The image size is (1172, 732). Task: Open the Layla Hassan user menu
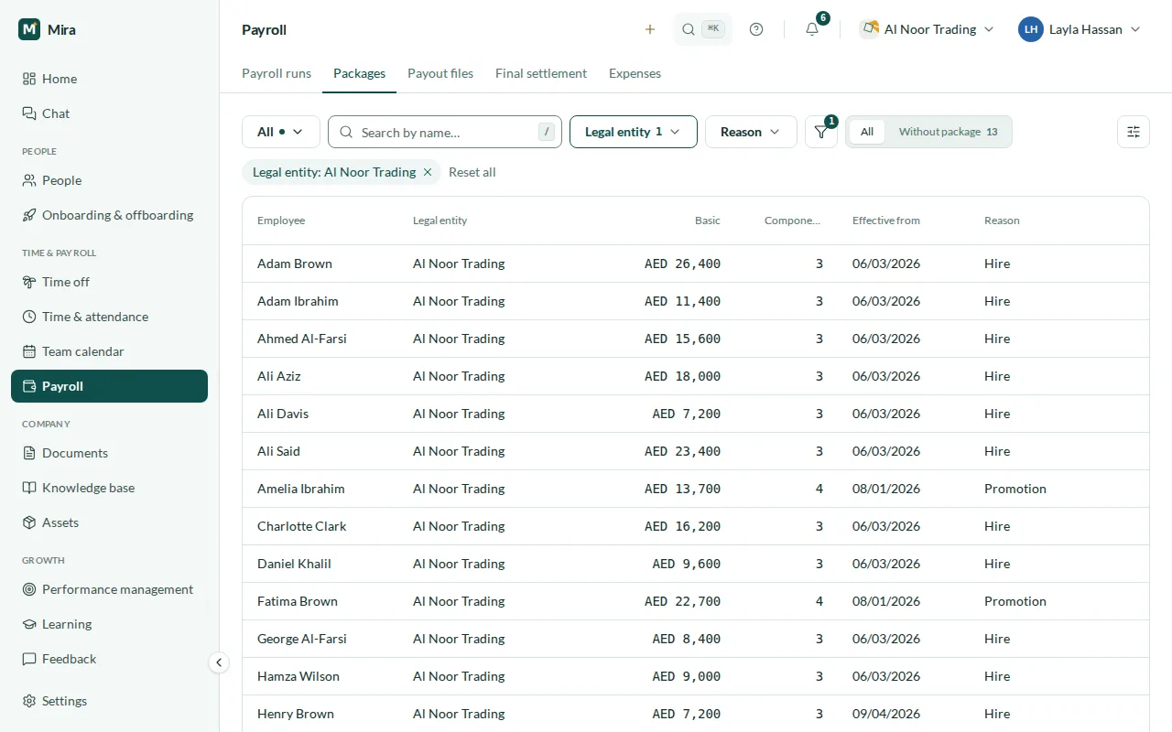pos(1080,29)
